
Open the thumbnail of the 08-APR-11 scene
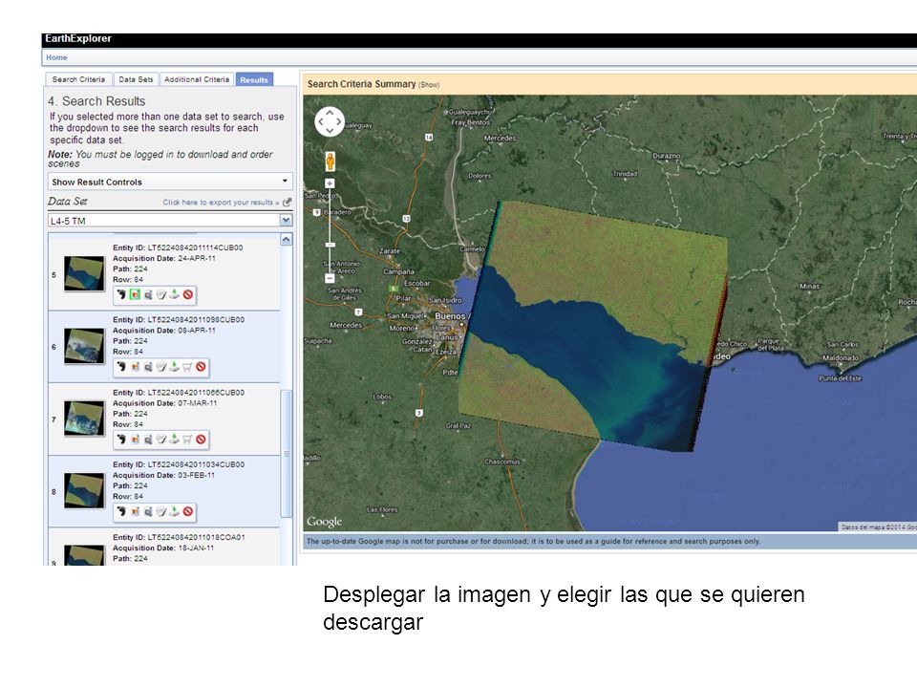click(x=84, y=346)
